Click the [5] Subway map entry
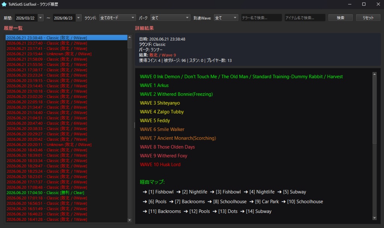Image resolution: width=384 pixels, height=228 pixels. point(294,192)
